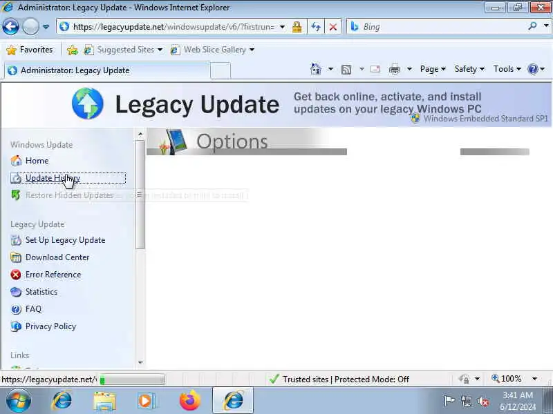The image size is (553, 414).
Task: Open the Safety menu
Action: pos(469,69)
